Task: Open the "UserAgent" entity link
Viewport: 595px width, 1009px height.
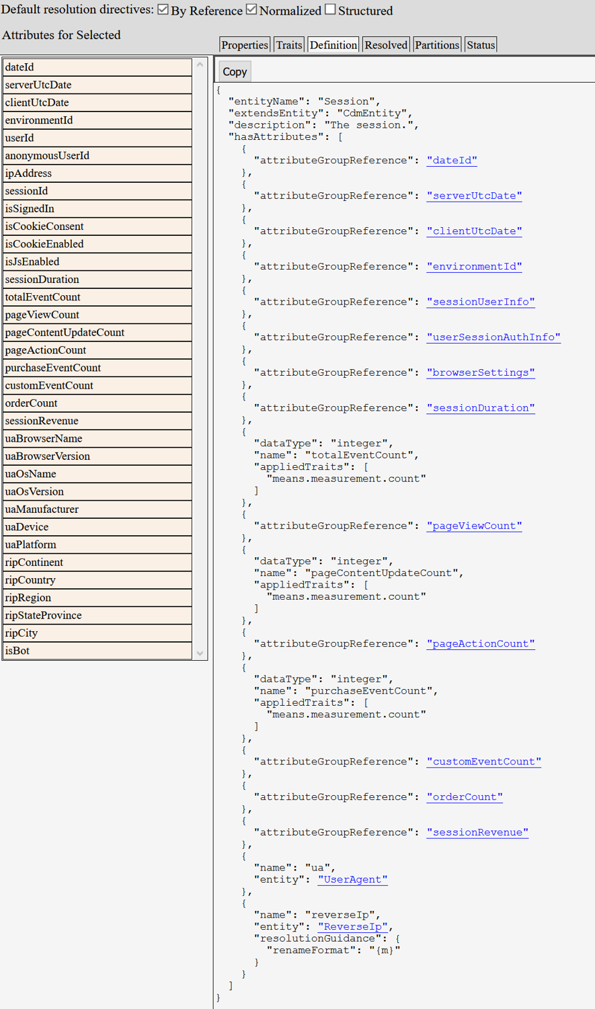Action: click(352, 879)
